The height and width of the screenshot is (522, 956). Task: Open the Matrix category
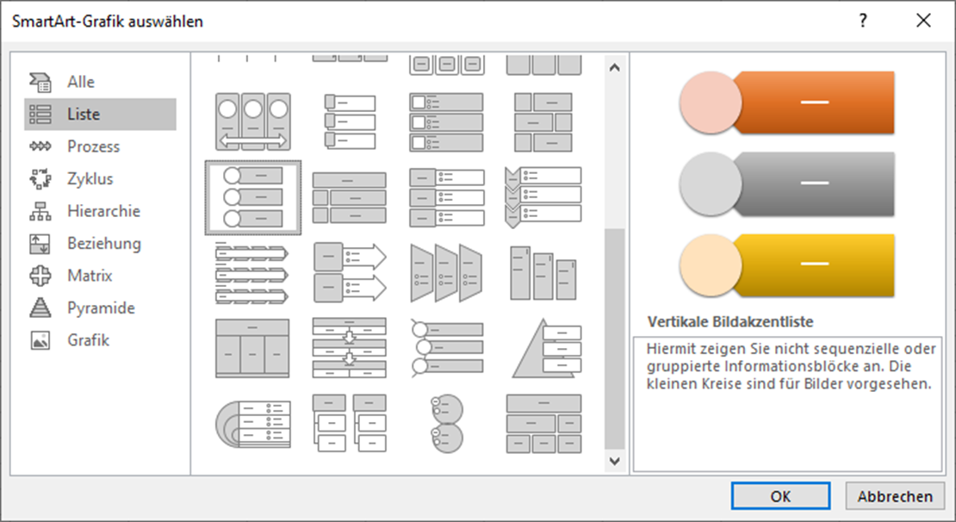(x=90, y=276)
